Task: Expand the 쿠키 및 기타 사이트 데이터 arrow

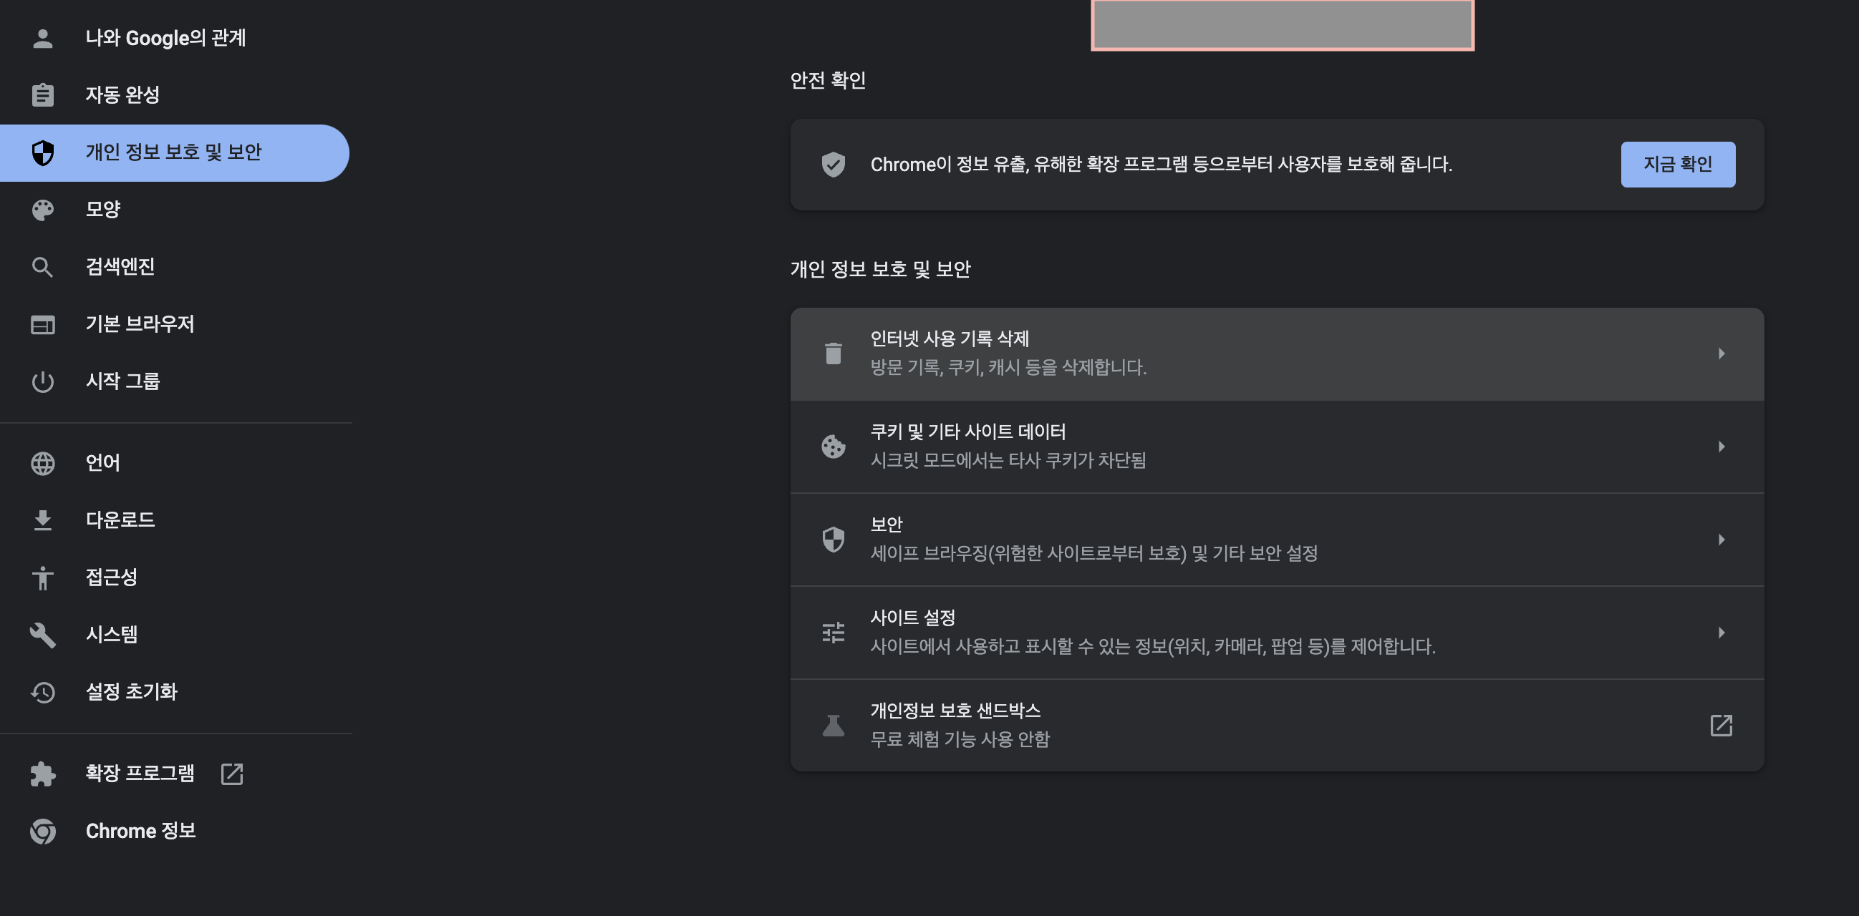Action: pos(1722,447)
